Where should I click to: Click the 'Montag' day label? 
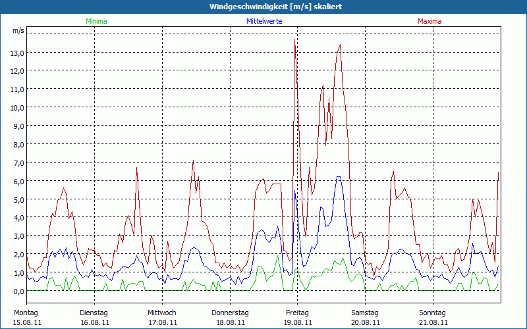(26, 313)
